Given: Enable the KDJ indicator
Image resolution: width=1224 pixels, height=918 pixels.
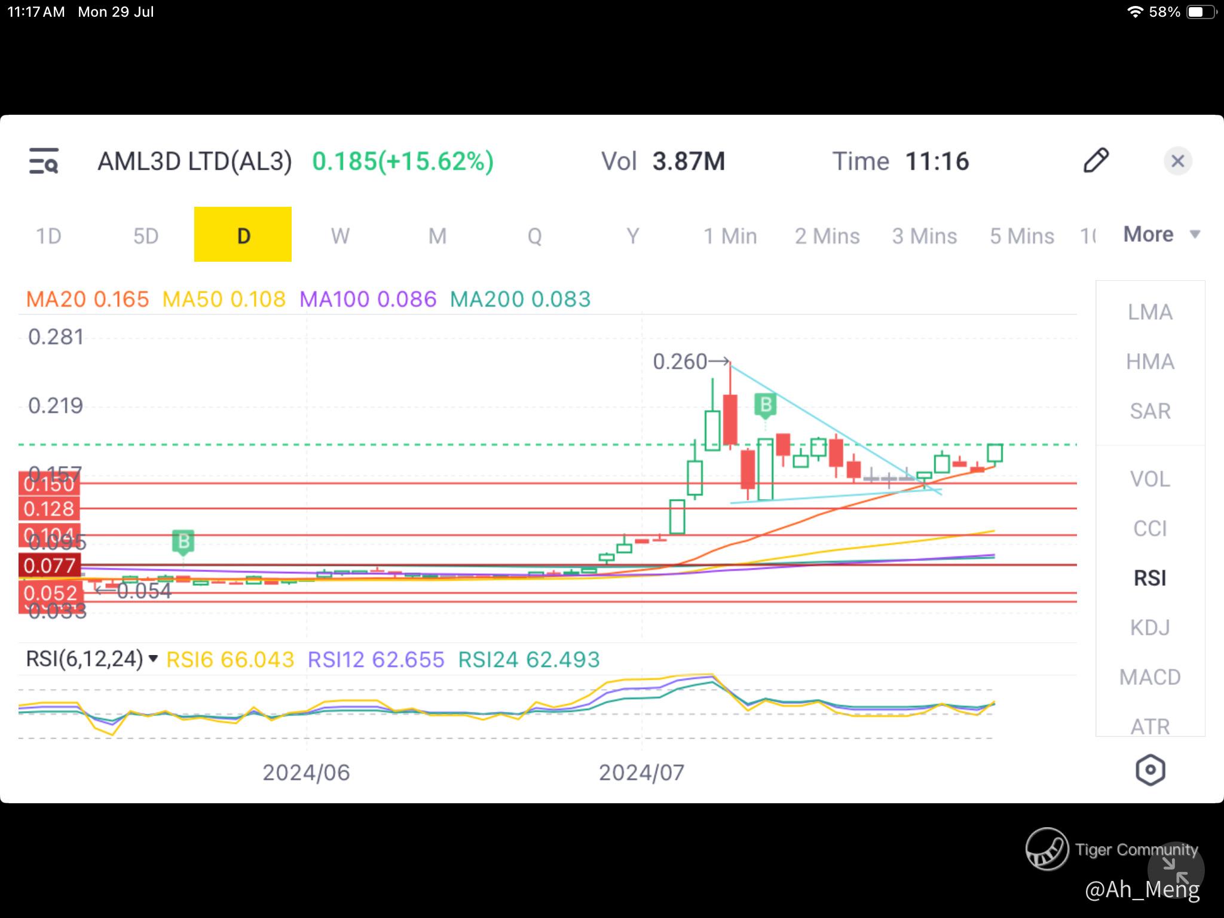Looking at the screenshot, I should [1150, 628].
